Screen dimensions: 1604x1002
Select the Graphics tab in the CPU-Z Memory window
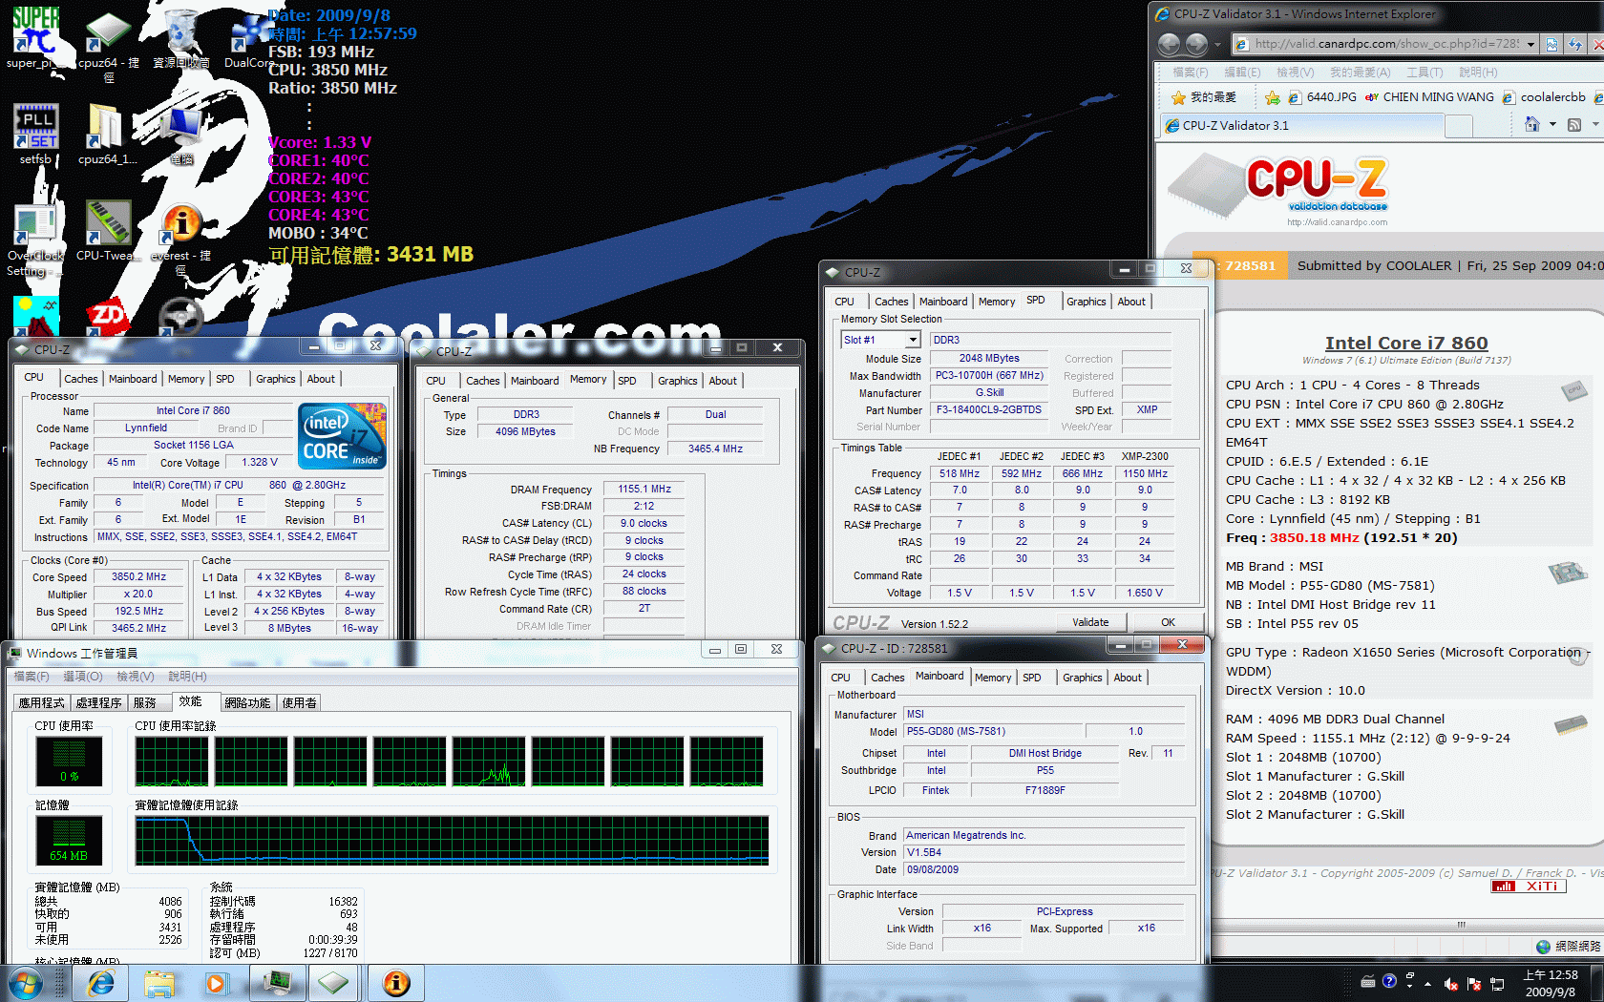tap(678, 381)
